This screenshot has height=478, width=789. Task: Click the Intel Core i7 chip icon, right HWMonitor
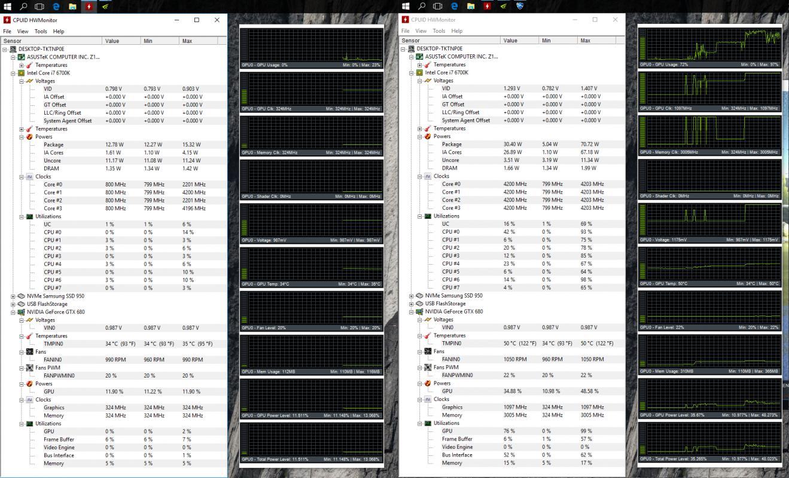click(419, 72)
